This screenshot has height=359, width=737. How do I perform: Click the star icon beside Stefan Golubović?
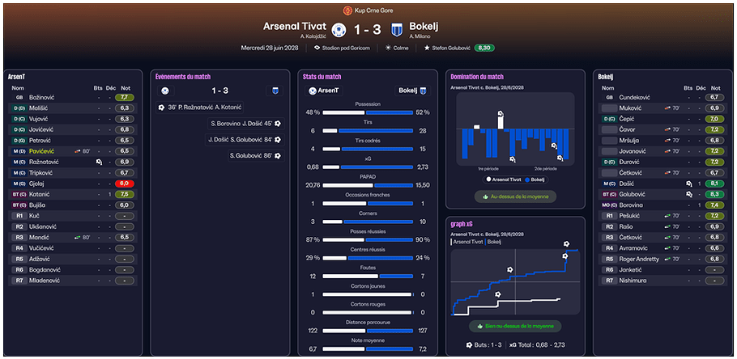click(x=427, y=48)
